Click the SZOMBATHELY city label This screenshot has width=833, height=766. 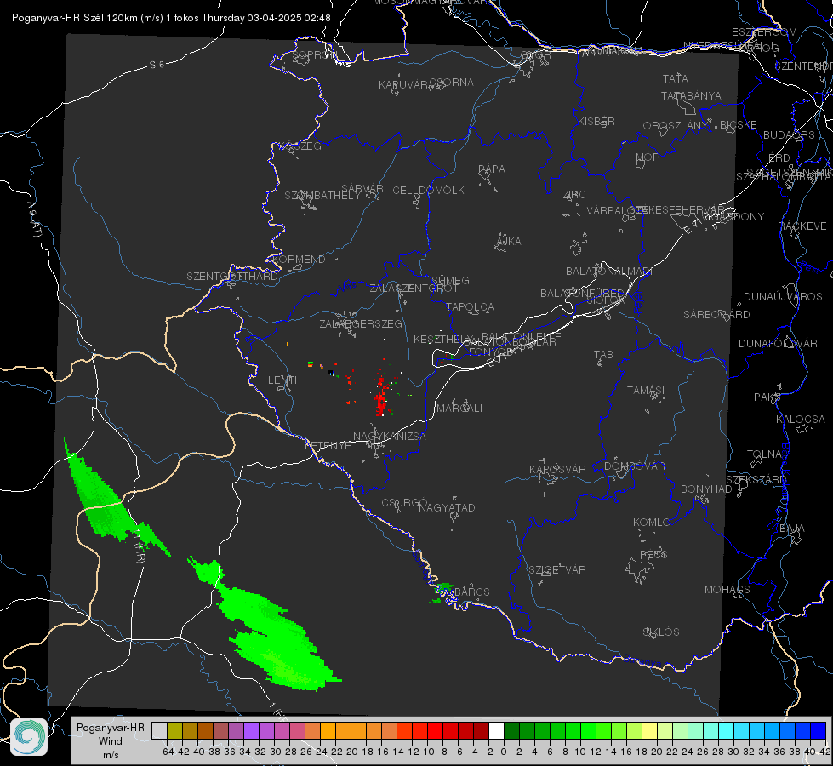322,196
